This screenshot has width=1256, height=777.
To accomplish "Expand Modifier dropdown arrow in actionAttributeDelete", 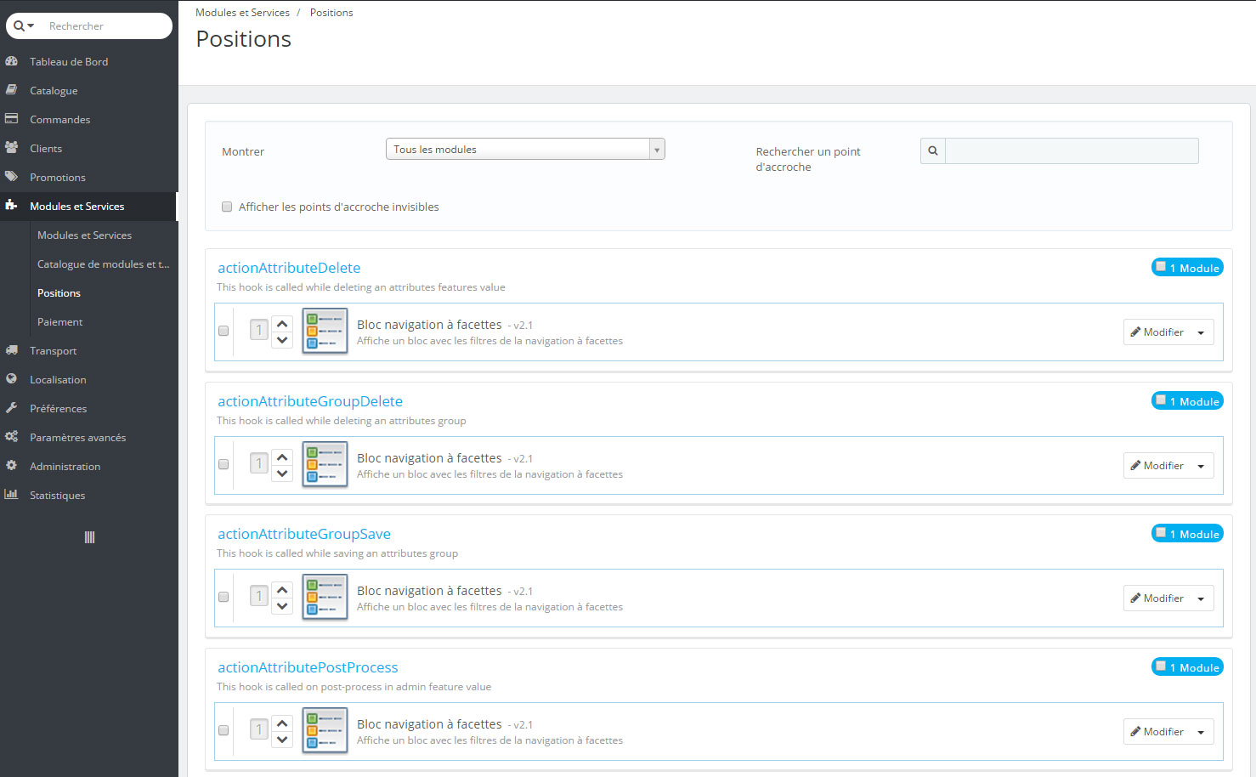I will pyautogui.click(x=1201, y=332).
